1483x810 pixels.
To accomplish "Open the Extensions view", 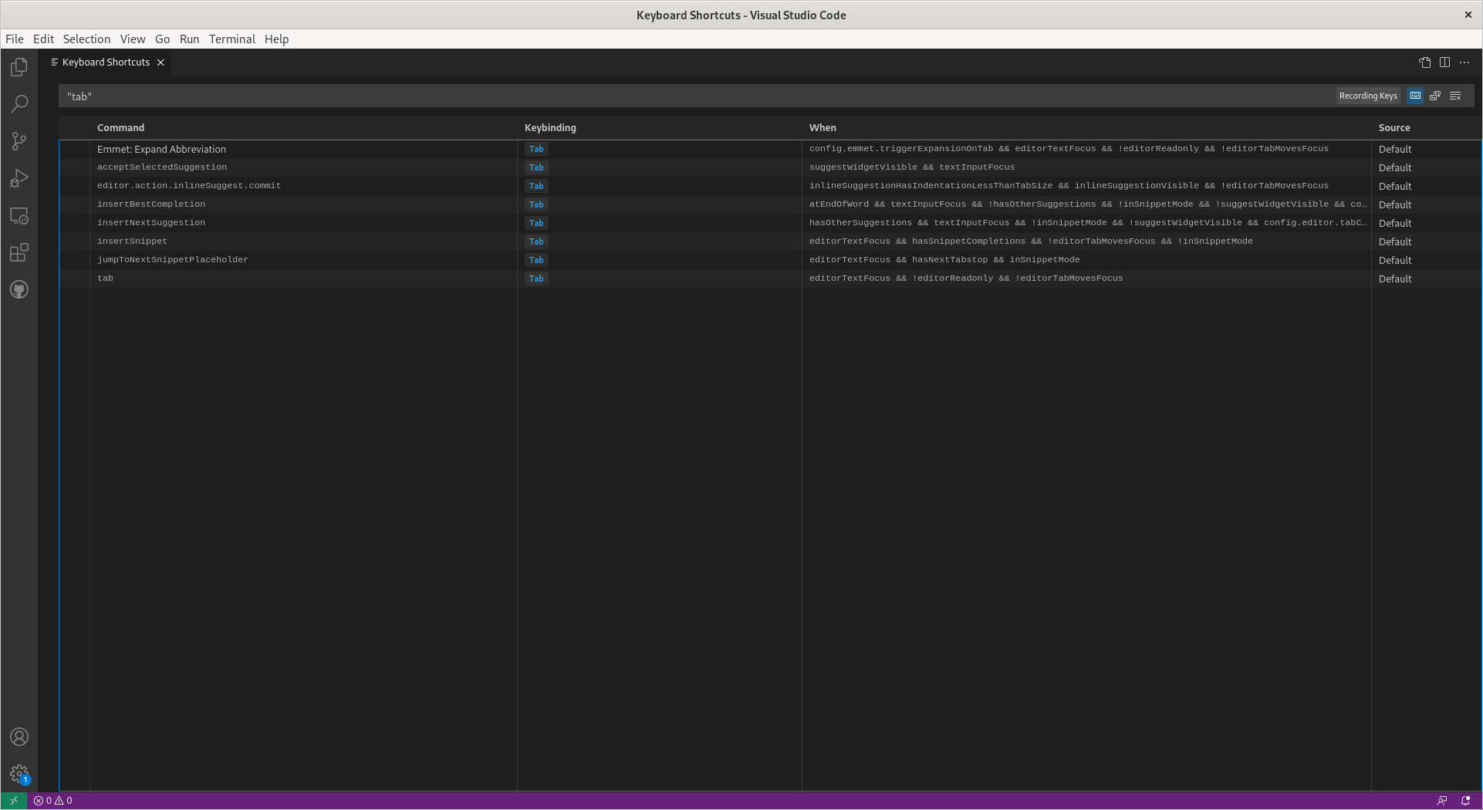I will tap(19, 253).
